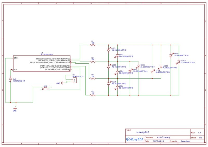This screenshot has width=208, height=147.
Task: Select the LED10 designator text
Action: coord(165,66)
